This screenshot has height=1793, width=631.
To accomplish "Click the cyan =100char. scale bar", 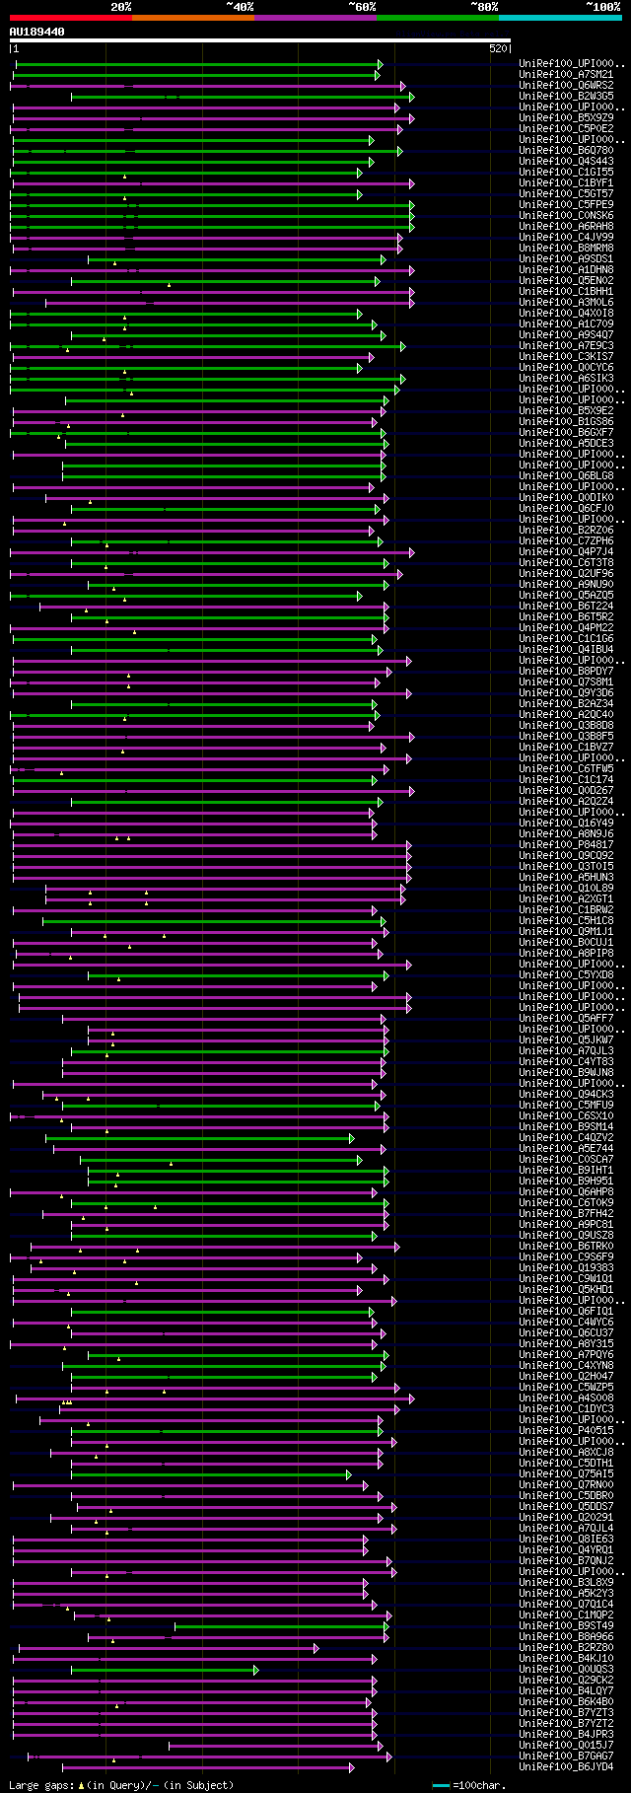I will (441, 1786).
